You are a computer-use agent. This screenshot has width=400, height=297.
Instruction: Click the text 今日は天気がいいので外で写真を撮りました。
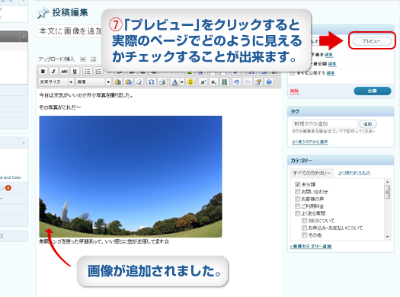tap(86, 95)
